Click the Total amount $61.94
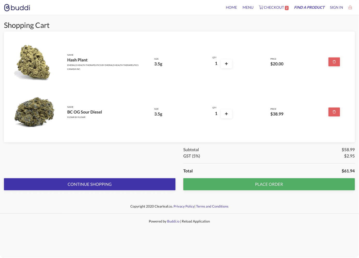 pos(348,171)
